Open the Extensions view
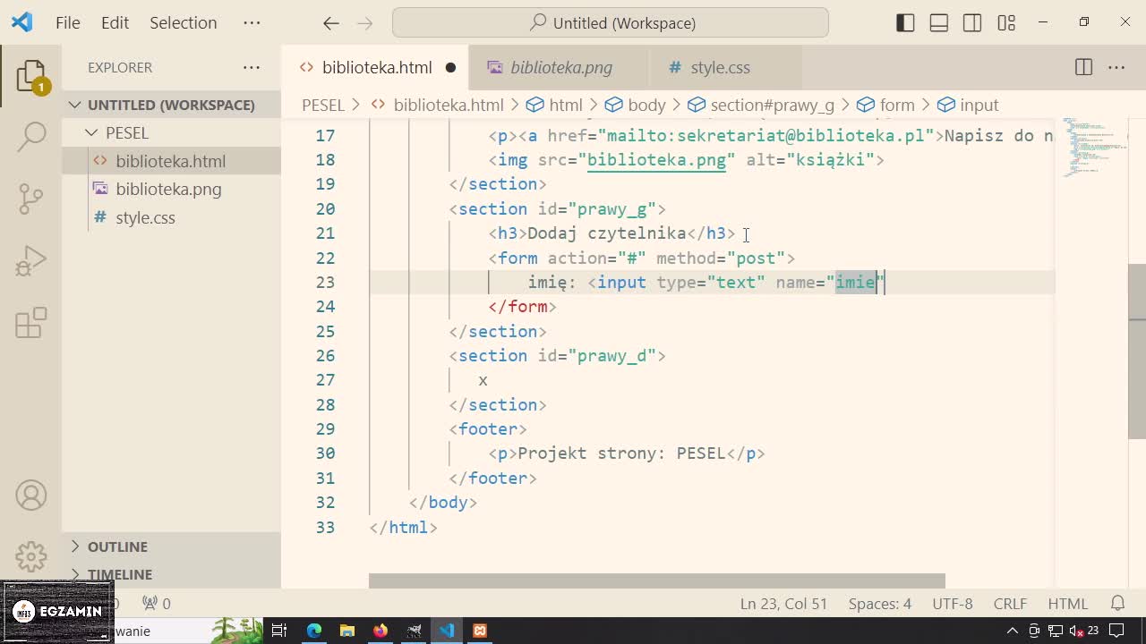1146x644 pixels. (30, 323)
